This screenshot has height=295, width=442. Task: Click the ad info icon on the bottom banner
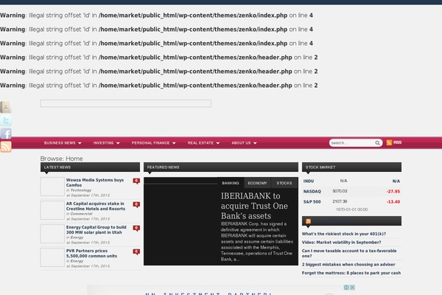click(x=346, y=288)
